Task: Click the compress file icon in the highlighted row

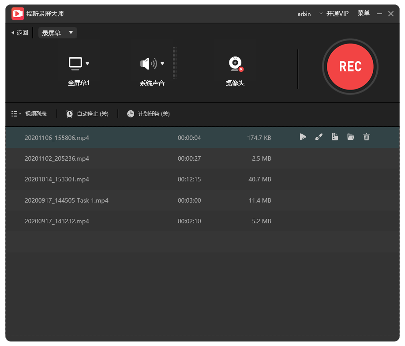Action: [335, 137]
